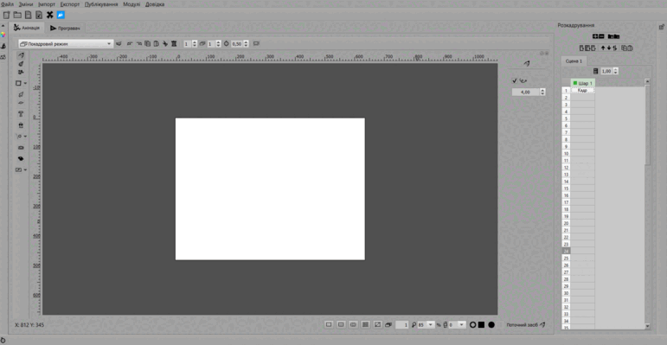
Task: Open the Файл menu
Action: 7,4
